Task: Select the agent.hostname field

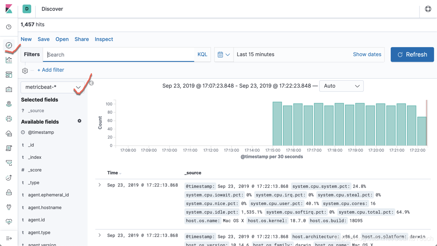Action: coord(45,208)
